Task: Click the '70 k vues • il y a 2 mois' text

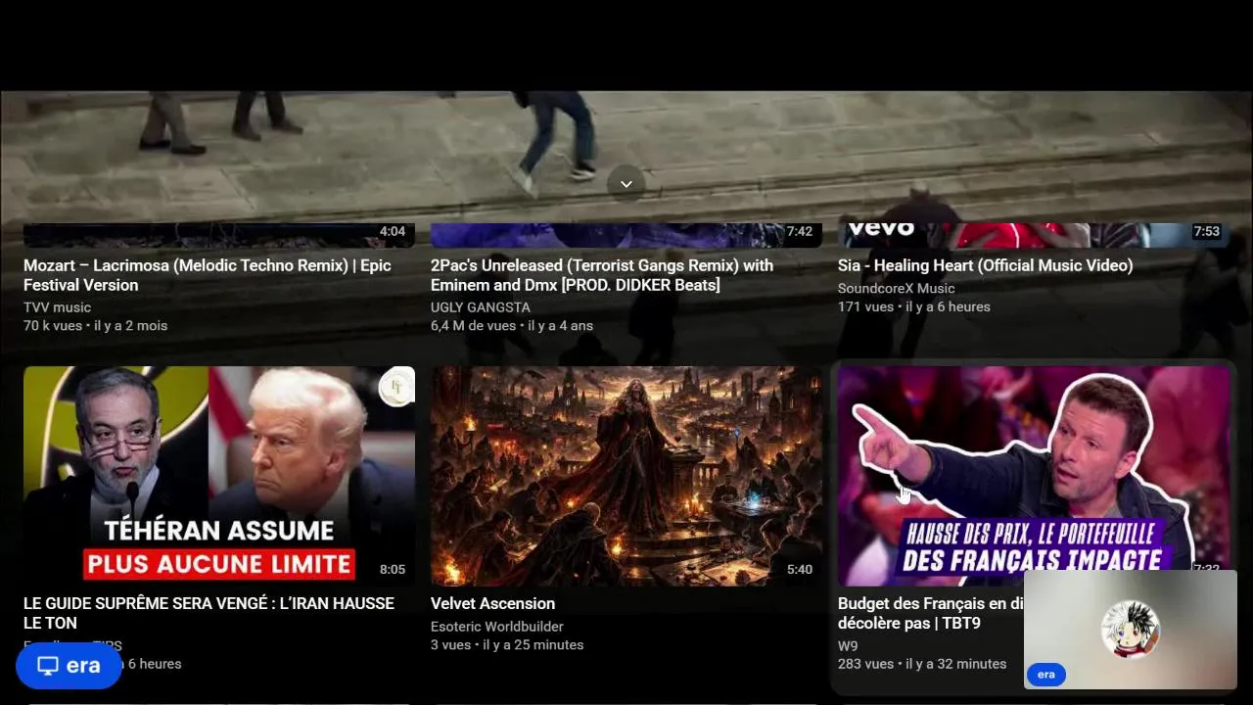Action: tap(95, 326)
